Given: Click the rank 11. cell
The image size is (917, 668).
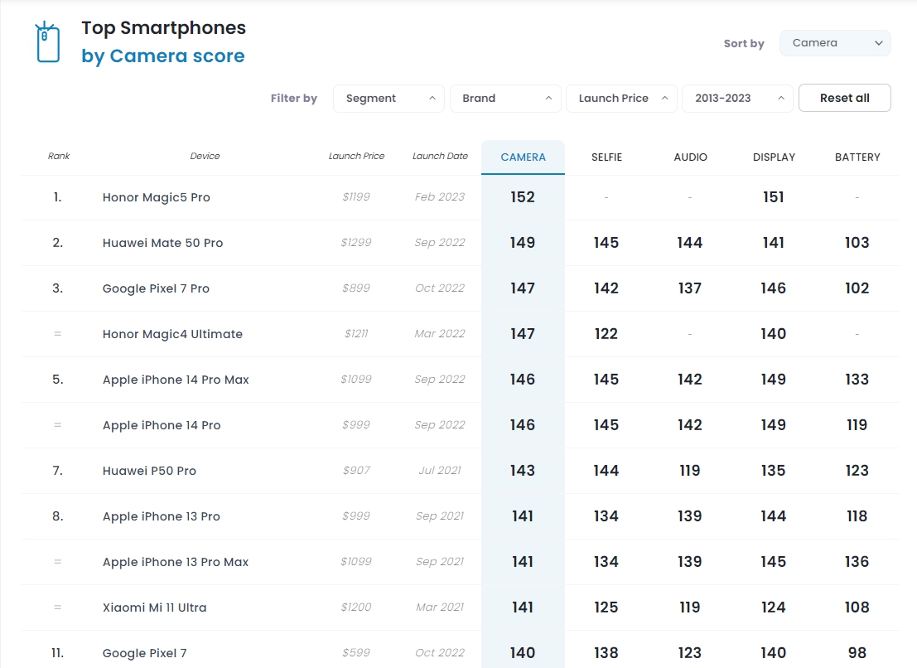Looking at the screenshot, I should coord(57,653).
